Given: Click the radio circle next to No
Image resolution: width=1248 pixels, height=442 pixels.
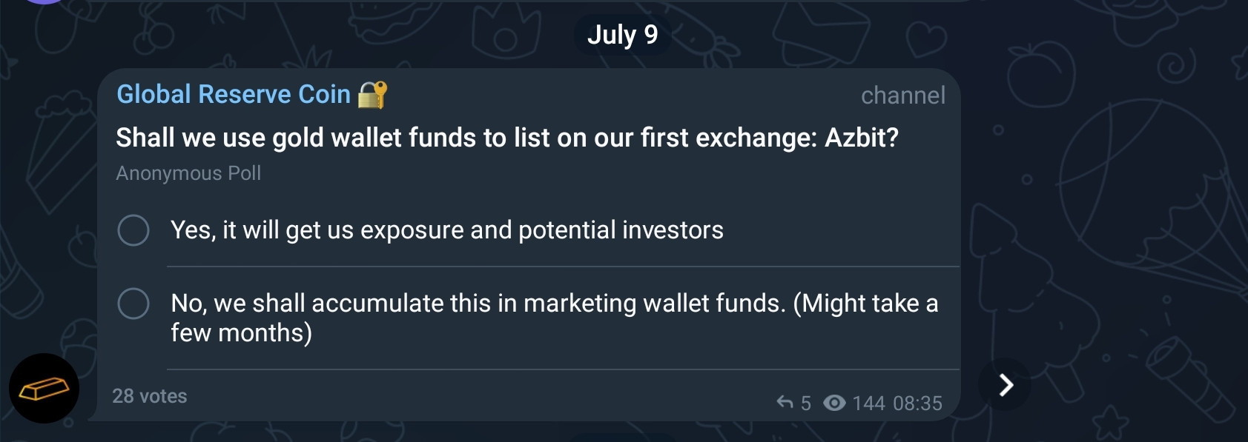Looking at the screenshot, I should (x=133, y=304).
